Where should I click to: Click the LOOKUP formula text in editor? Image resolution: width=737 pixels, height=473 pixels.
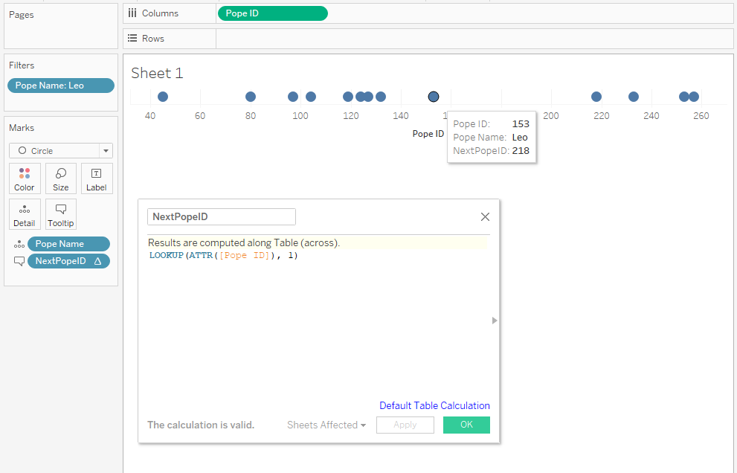pos(223,256)
